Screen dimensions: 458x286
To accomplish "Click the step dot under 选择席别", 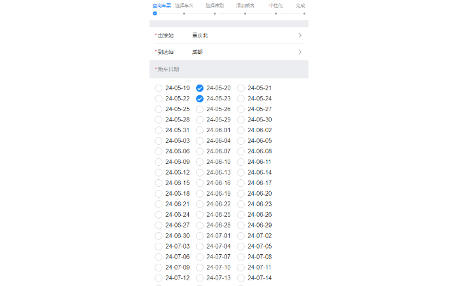I will pos(215,13).
